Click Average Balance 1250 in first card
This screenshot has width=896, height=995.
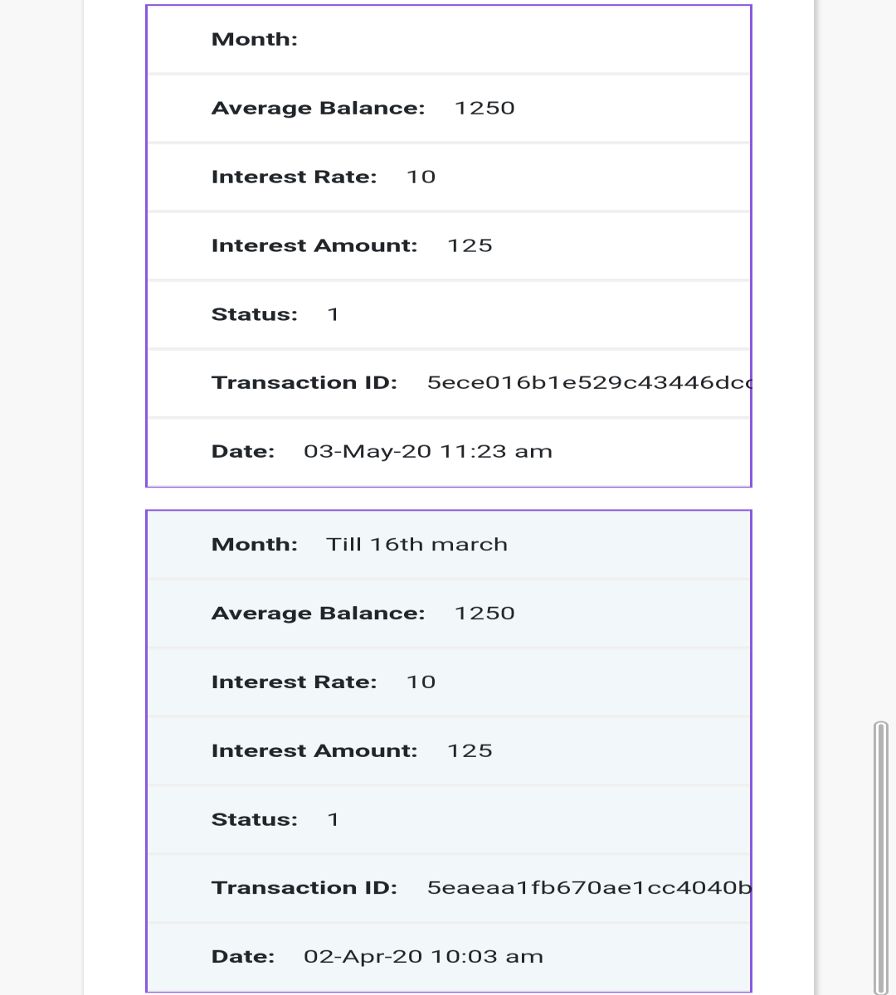[x=449, y=109]
